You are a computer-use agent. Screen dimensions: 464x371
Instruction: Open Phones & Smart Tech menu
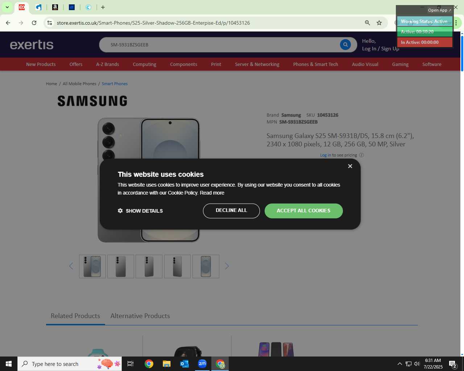click(315, 64)
